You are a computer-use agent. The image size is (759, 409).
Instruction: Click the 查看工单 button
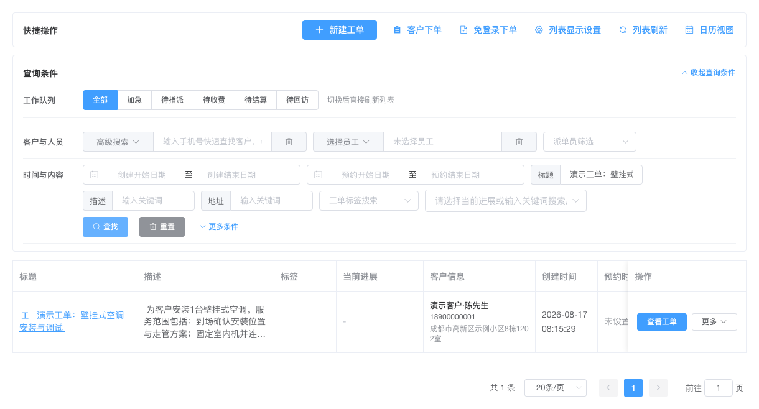tap(662, 322)
